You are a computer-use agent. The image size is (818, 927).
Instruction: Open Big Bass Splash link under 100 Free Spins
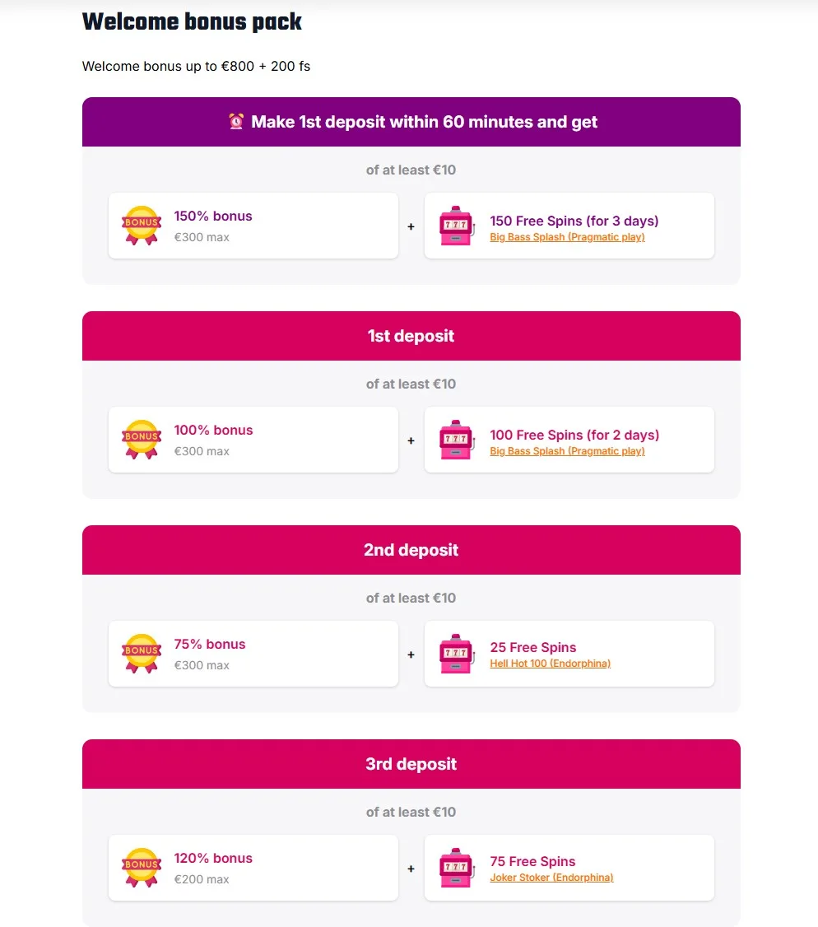pyautogui.click(x=567, y=451)
